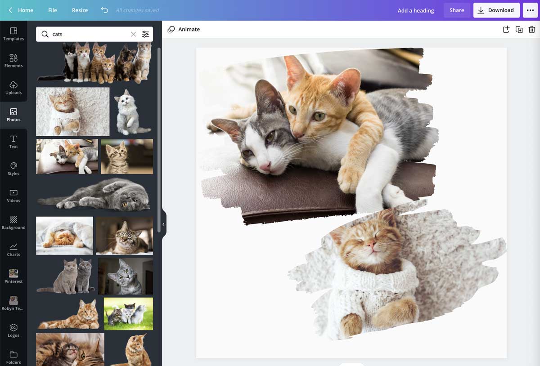
Task: Download the design
Action: [496, 10]
